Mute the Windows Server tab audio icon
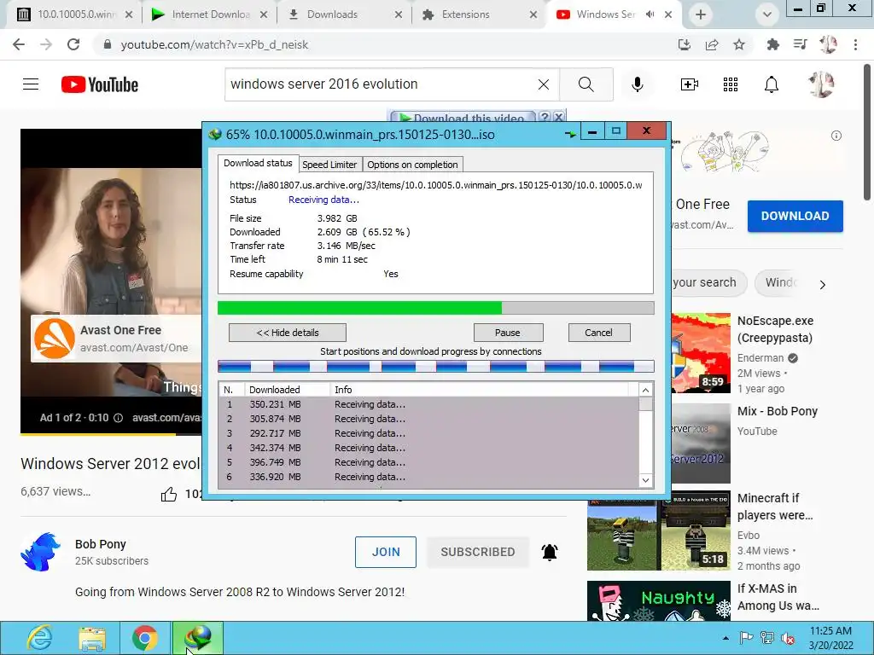 (650, 14)
